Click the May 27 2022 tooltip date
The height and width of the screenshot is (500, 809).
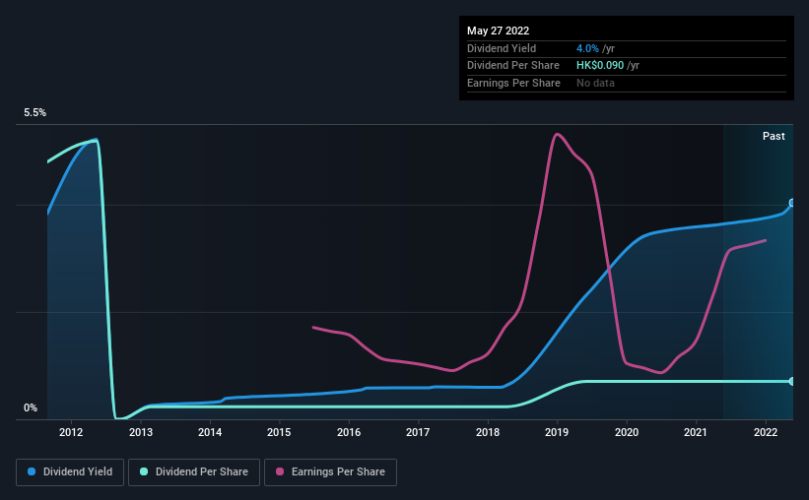pyautogui.click(x=499, y=31)
